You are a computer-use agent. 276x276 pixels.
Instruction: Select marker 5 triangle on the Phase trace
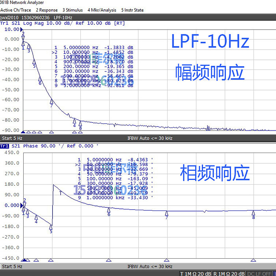point(51,227)
